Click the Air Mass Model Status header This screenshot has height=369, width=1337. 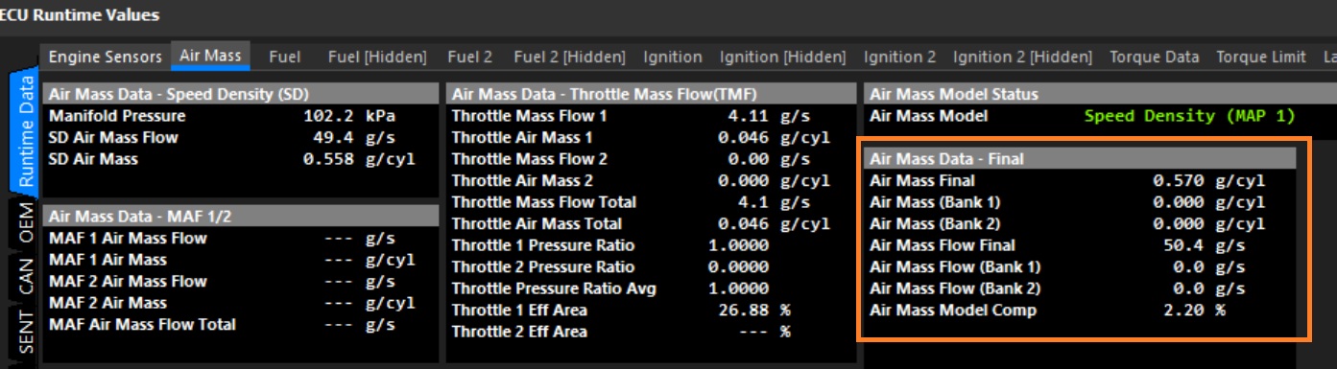point(1101,94)
